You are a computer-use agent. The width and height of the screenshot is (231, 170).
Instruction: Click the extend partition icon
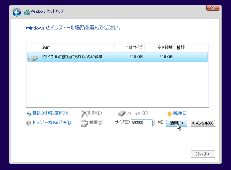pyautogui.click(x=85, y=123)
